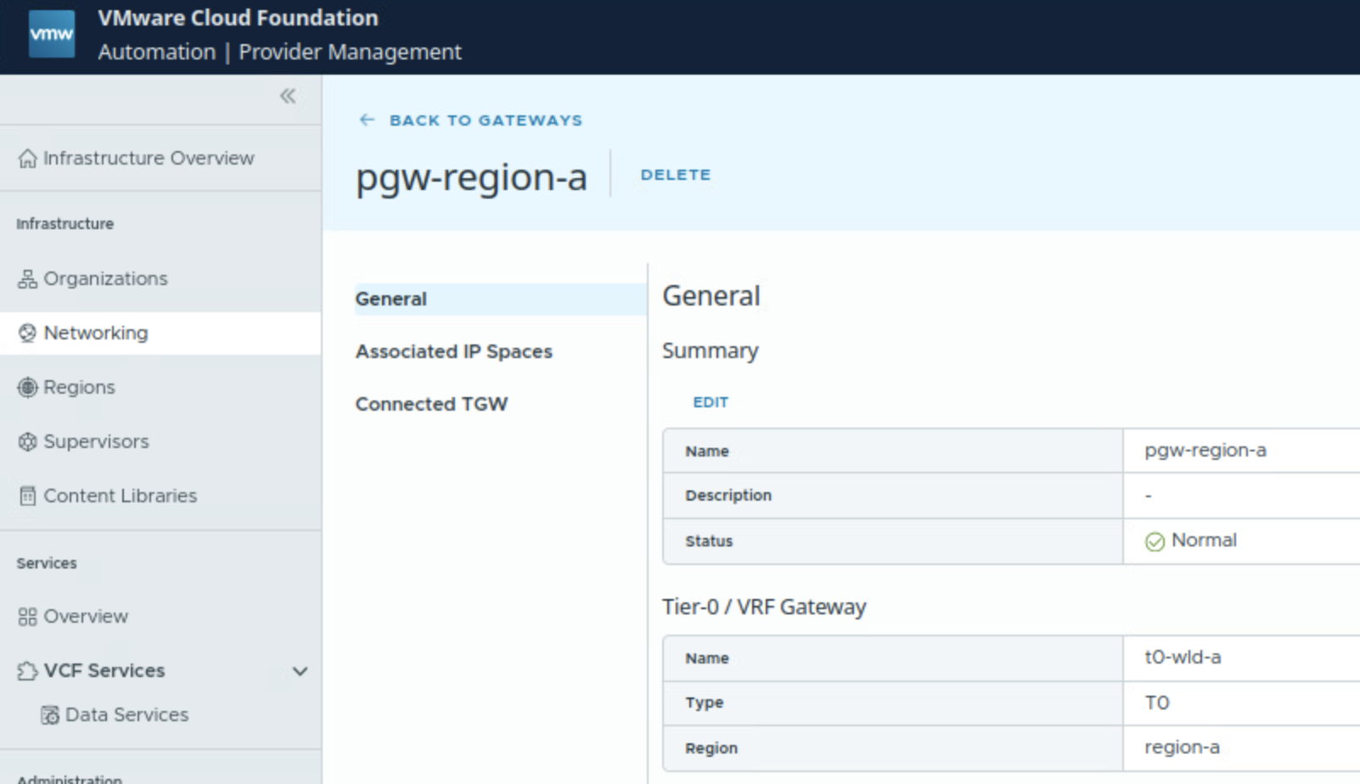Go back via Back to Gateways link
The image size is (1360, 784).
click(486, 120)
